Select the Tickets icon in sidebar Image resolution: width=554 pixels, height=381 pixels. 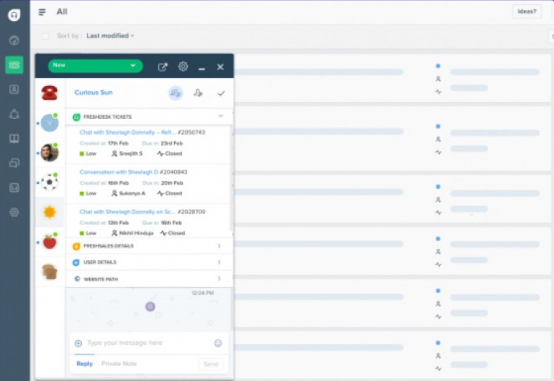point(14,65)
